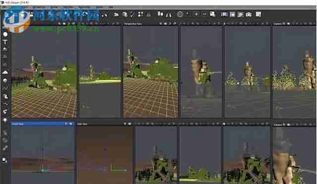Image resolution: width=317 pixels, height=184 pixels.
Task: Click inside the brown Side View viewport
Action: tap(105, 155)
